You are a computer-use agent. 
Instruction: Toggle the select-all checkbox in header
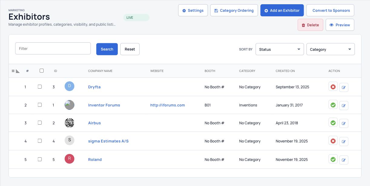41,71
